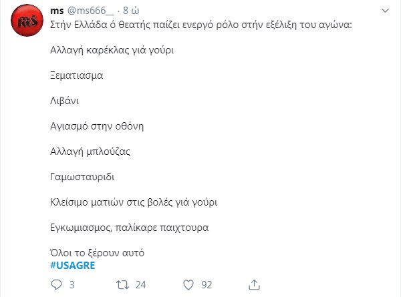Like the tweet with the heart icon
This screenshot has width=401, height=297.
(188, 285)
